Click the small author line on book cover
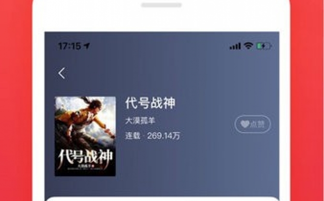This screenshot has width=324, height=201. click(86, 166)
